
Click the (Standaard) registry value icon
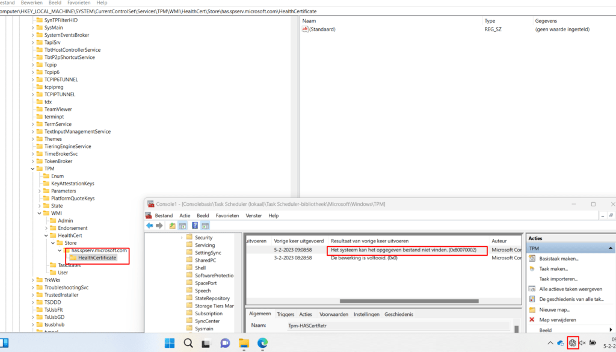[x=305, y=29]
